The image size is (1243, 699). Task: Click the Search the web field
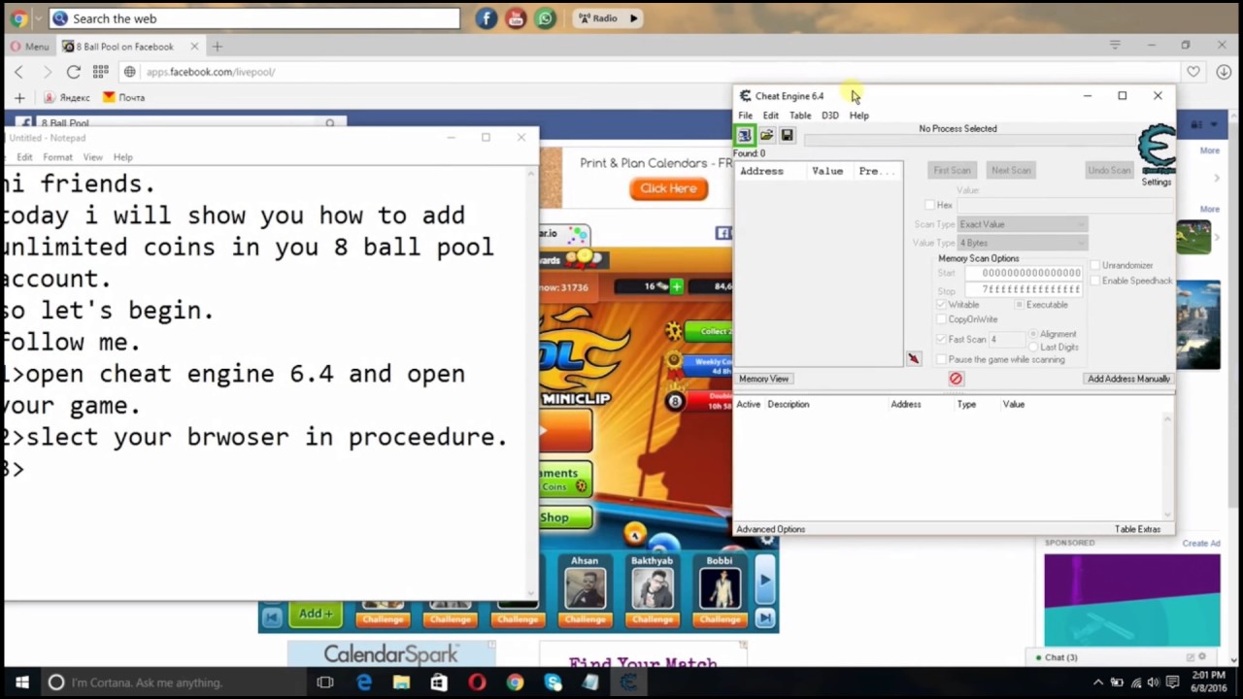pos(254,18)
